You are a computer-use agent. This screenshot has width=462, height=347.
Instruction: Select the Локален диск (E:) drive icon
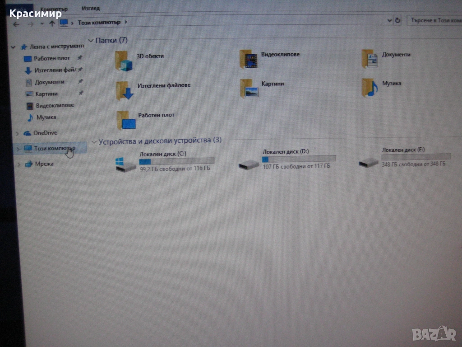pyautogui.click(x=368, y=162)
